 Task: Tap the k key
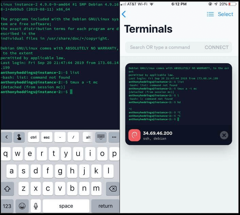(96, 171)
